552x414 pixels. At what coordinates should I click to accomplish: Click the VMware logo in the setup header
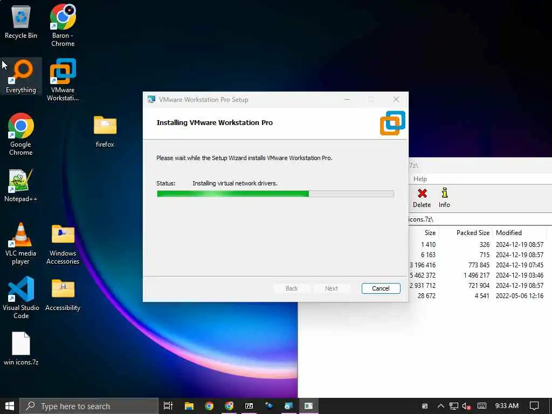[x=392, y=123]
